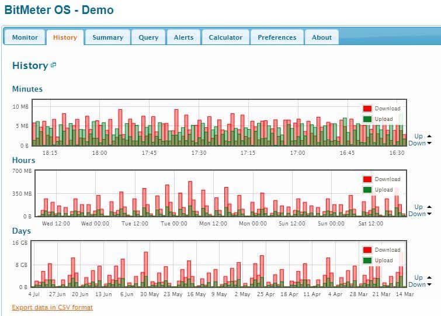441x316 pixels.
Task: Click the 700 MB label on Hours graph
Action: click(22, 171)
